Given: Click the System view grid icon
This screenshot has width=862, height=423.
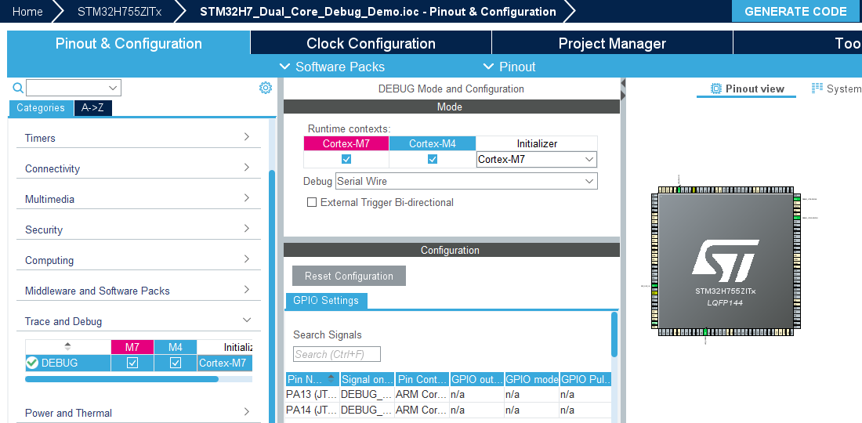Looking at the screenshot, I should click(x=817, y=88).
